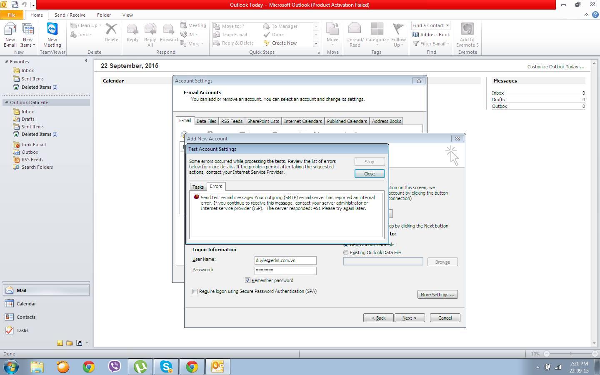
Task: Switch to the Folder ribbon tab
Action: click(104, 15)
